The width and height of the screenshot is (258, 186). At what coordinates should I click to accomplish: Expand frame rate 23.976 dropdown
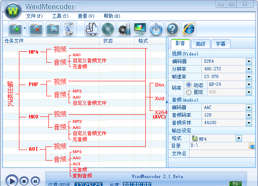249,76
